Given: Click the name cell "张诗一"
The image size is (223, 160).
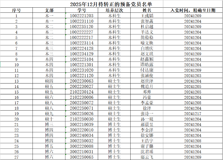Looking at the screenshot, I should click(x=147, y=113).
